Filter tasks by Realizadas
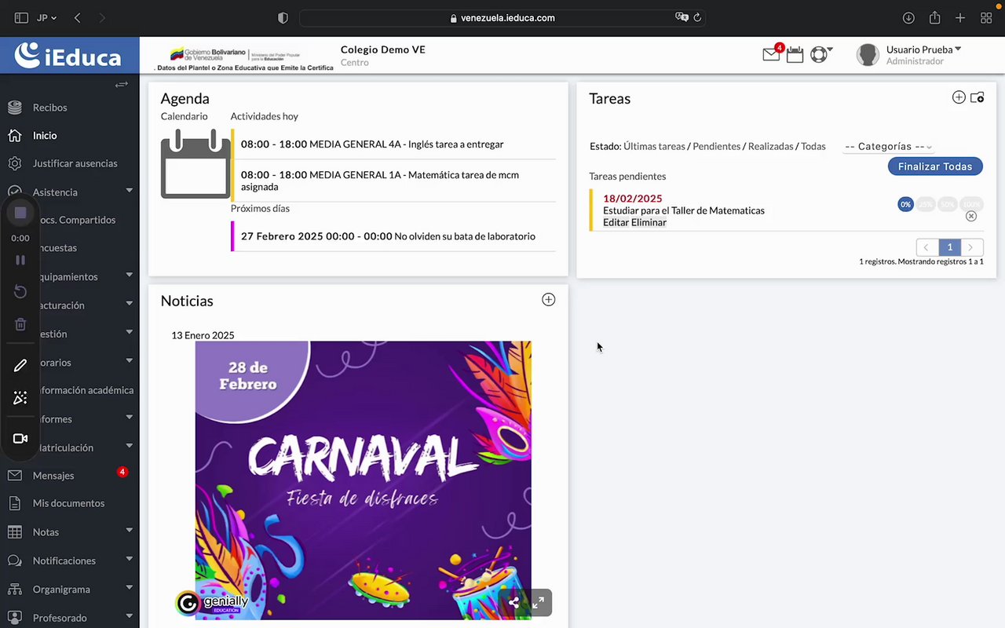 [x=770, y=146]
